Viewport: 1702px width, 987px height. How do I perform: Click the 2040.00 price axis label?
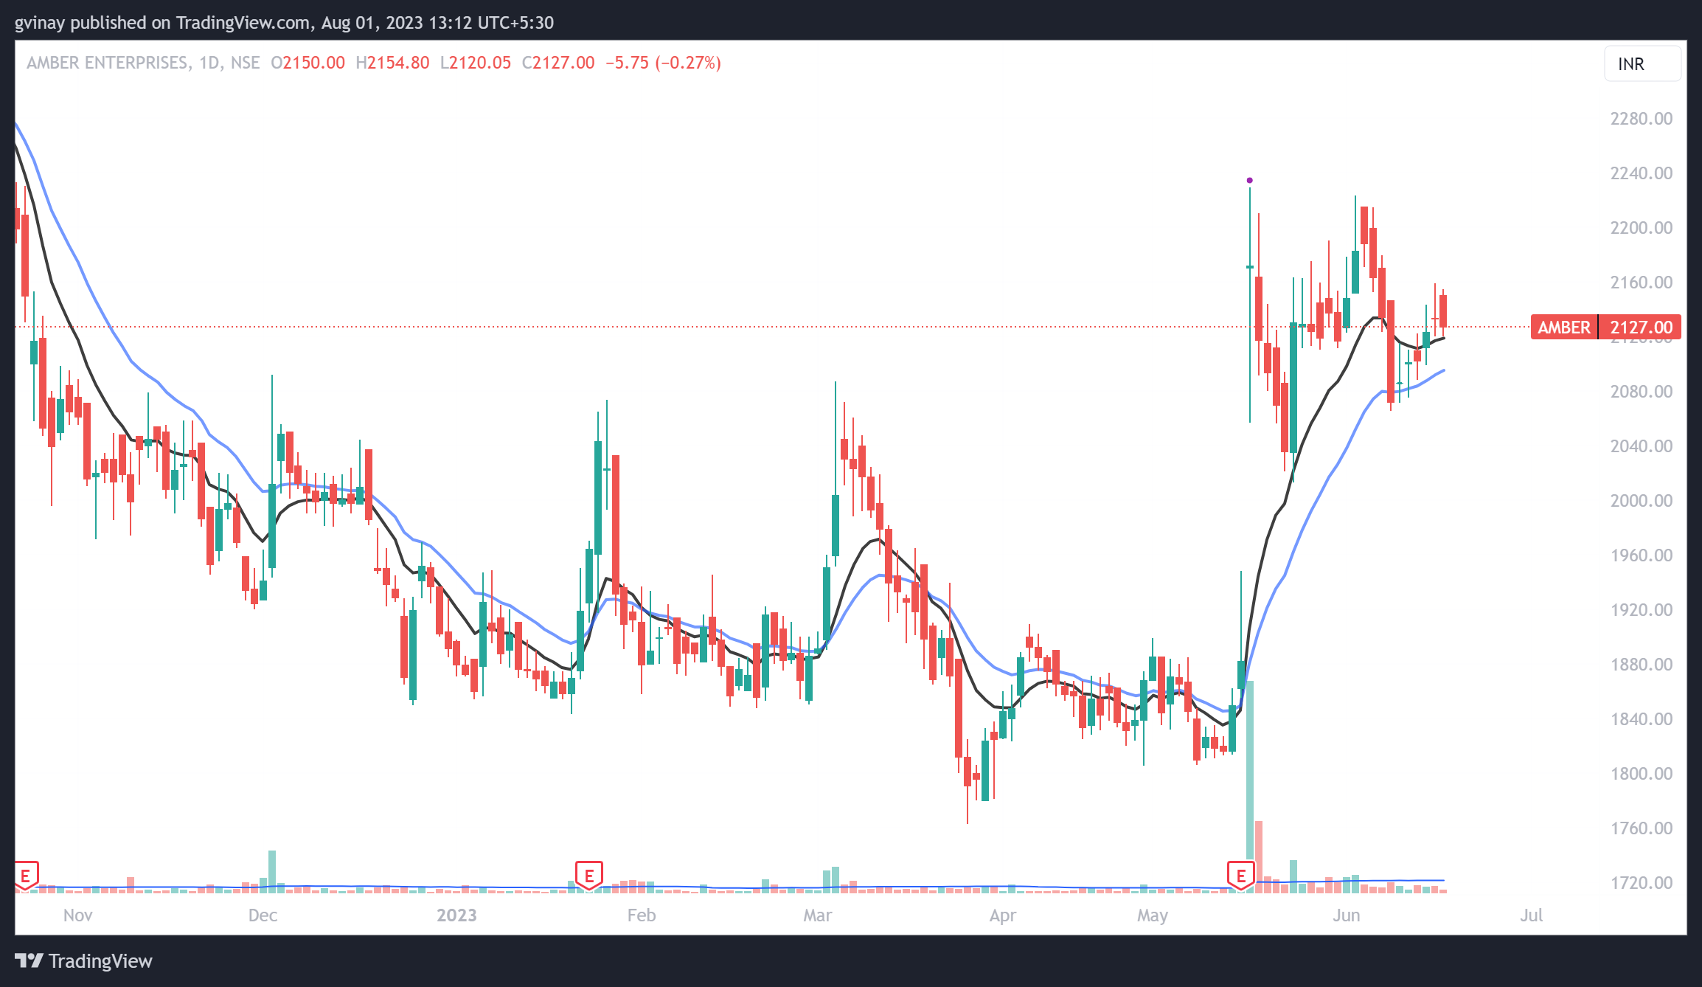pos(1641,446)
